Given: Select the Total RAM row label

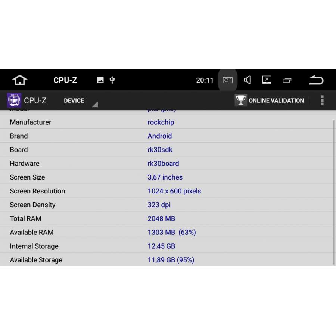Looking at the screenshot, I should pos(25,218).
